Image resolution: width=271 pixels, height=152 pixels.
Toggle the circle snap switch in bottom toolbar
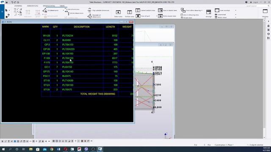(x=60, y=141)
